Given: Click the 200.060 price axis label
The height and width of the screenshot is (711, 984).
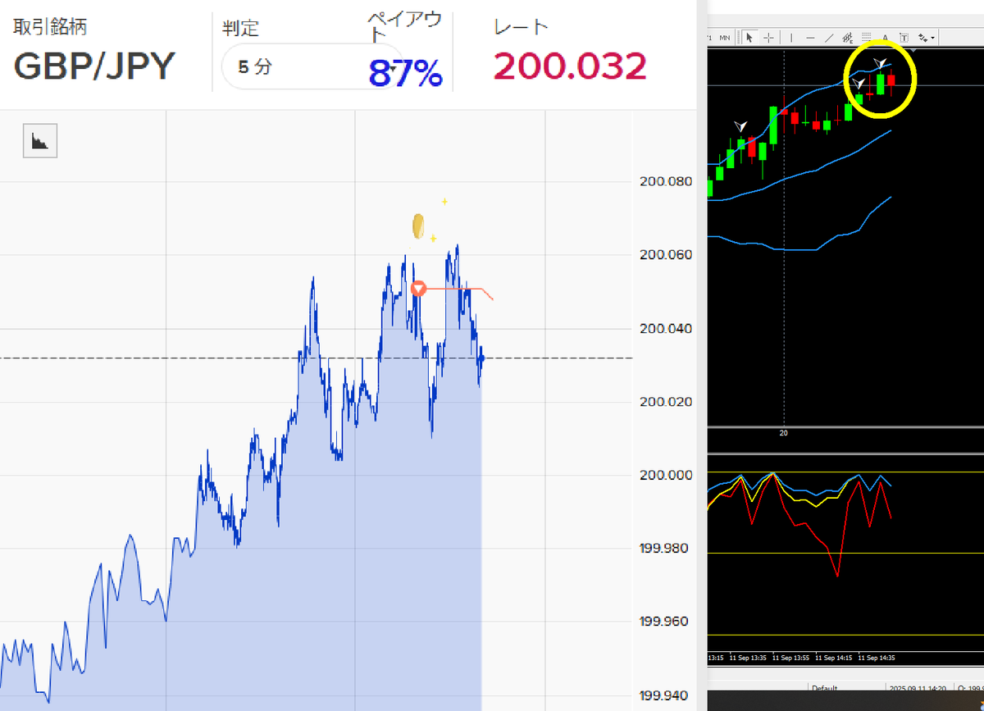Looking at the screenshot, I should 665,254.
